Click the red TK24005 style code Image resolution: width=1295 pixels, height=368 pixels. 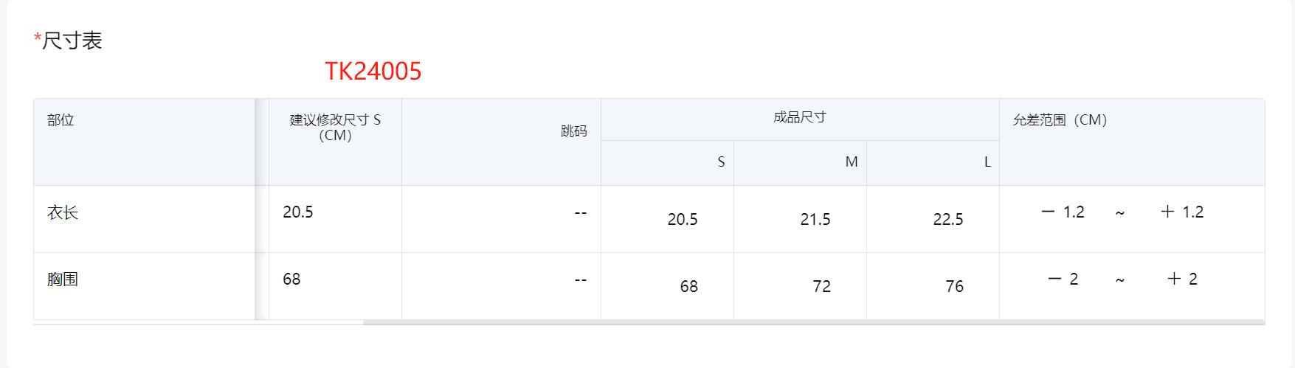tap(373, 72)
